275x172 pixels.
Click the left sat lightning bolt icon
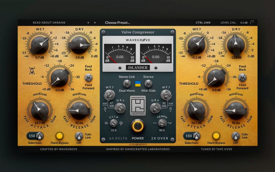pos(105,110)
